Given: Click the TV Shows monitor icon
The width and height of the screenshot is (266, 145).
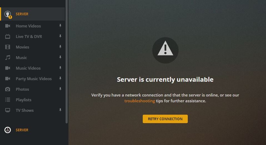Looking at the screenshot, I should (x=7, y=110).
